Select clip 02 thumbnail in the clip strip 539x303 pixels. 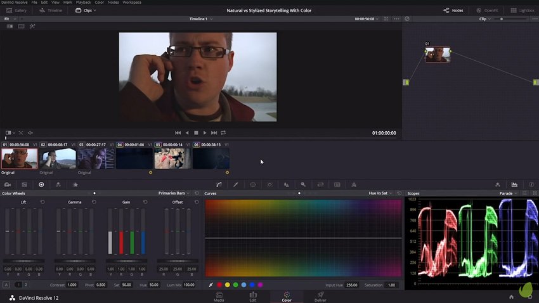(57, 158)
